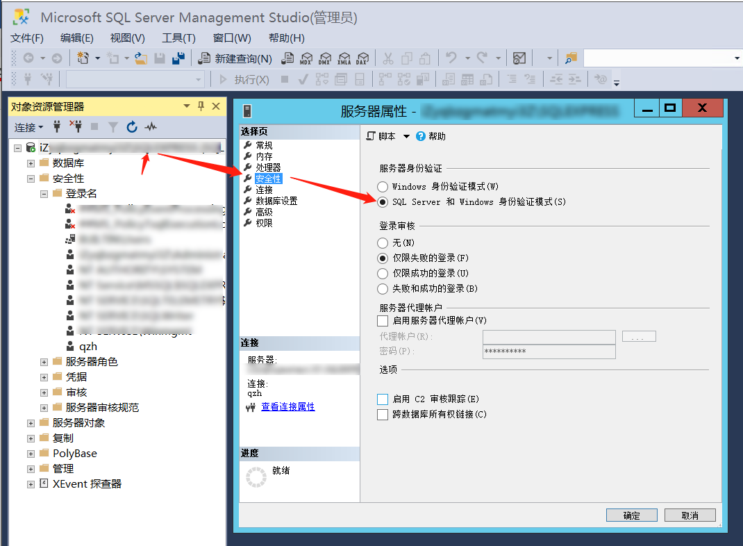The height and width of the screenshot is (546, 743).
Task: Open the 帮助(H) menu
Action: [286, 38]
